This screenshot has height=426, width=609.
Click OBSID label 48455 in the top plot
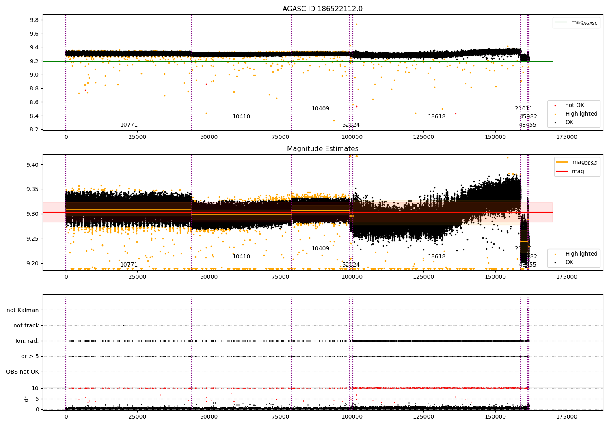tap(527, 125)
